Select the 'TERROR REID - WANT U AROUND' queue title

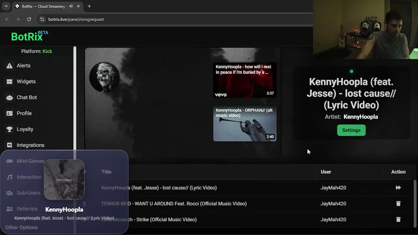174,204
